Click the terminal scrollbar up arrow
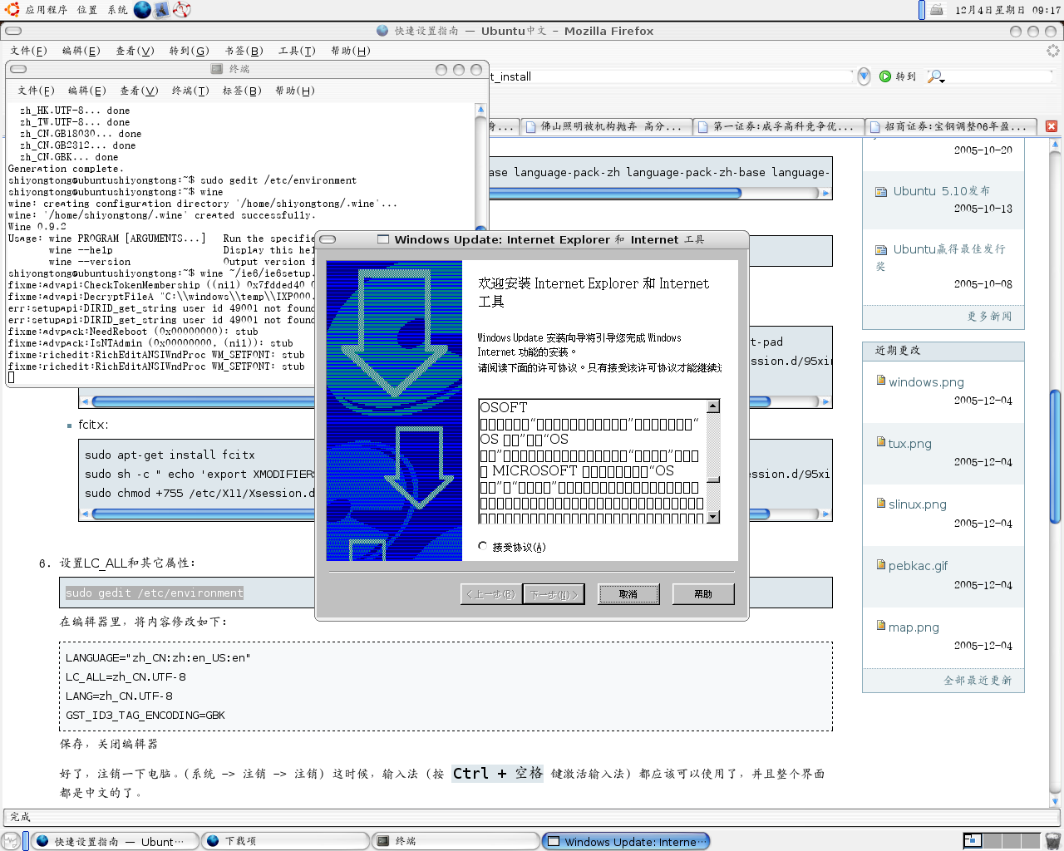Screen dimensions: 1064x851 click(x=480, y=110)
